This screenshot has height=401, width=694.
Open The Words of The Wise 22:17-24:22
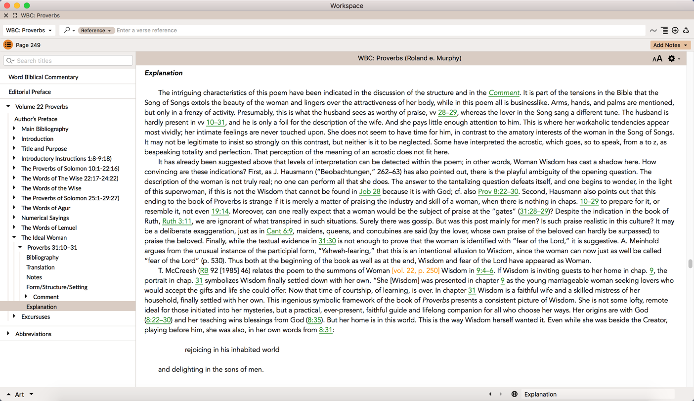[x=70, y=178]
